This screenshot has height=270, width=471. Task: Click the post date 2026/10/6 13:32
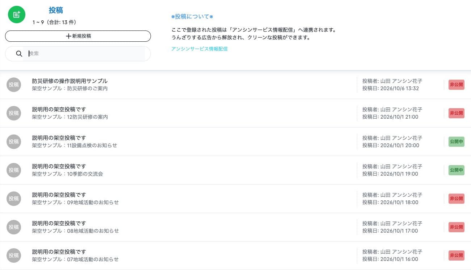pos(400,88)
